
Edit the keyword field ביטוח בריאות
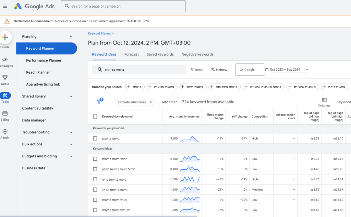coord(139,70)
